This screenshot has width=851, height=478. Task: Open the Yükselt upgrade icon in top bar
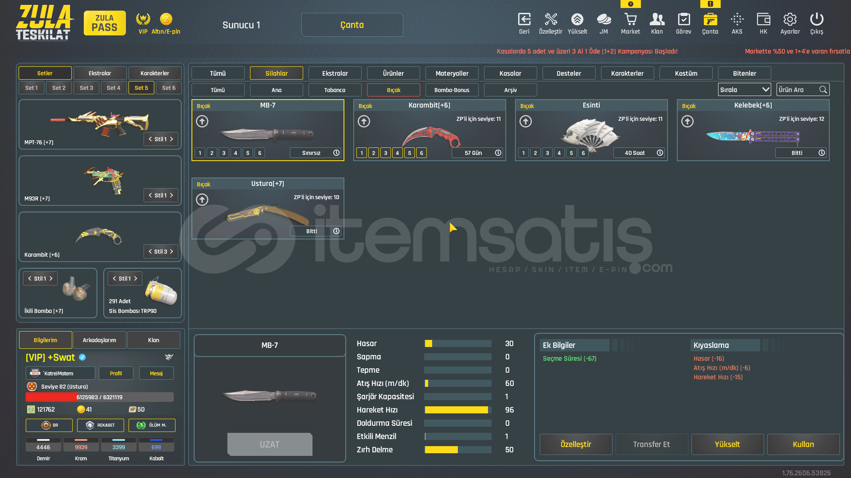coord(577,19)
